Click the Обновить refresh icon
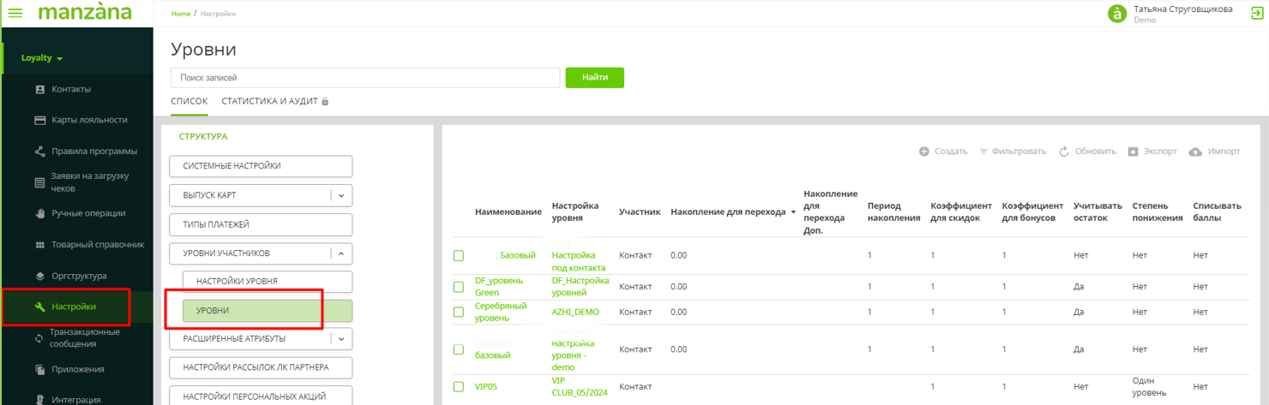This screenshot has height=405, width=1269. pos(1064,152)
